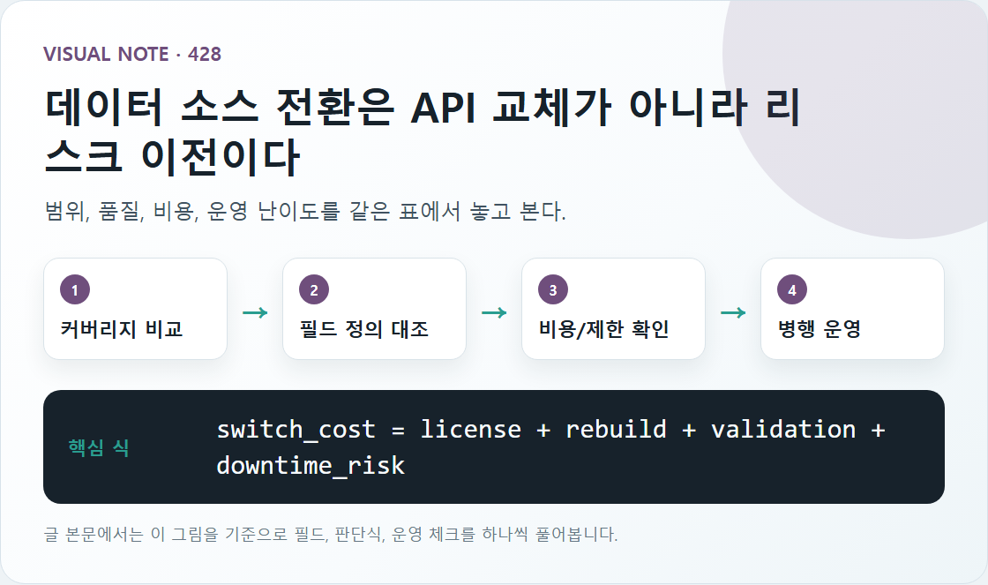Click the step 4 number badge
Screen dimensions: 988x585
[792, 290]
